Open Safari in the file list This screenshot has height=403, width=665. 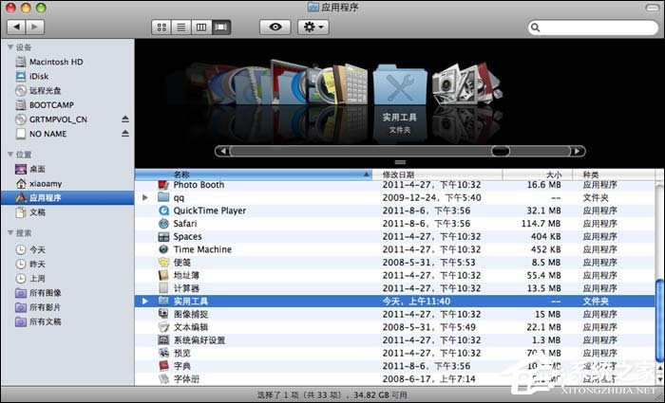[183, 224]
